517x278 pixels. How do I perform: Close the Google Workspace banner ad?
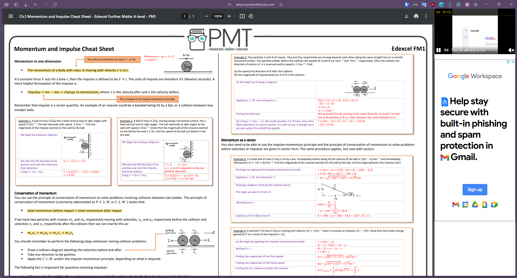(513, 62)
